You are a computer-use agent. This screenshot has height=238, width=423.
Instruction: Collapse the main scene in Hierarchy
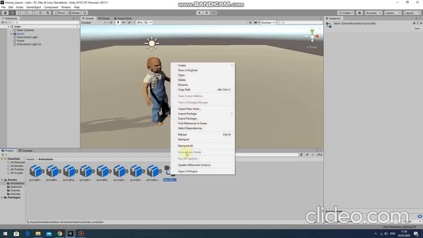9,26
